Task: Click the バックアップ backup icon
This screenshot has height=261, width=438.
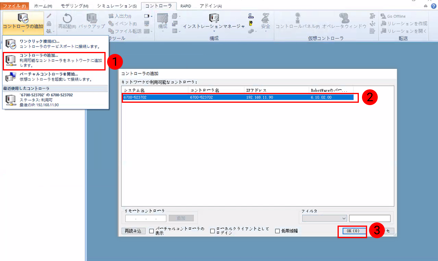Action: (x=92, y=18)
